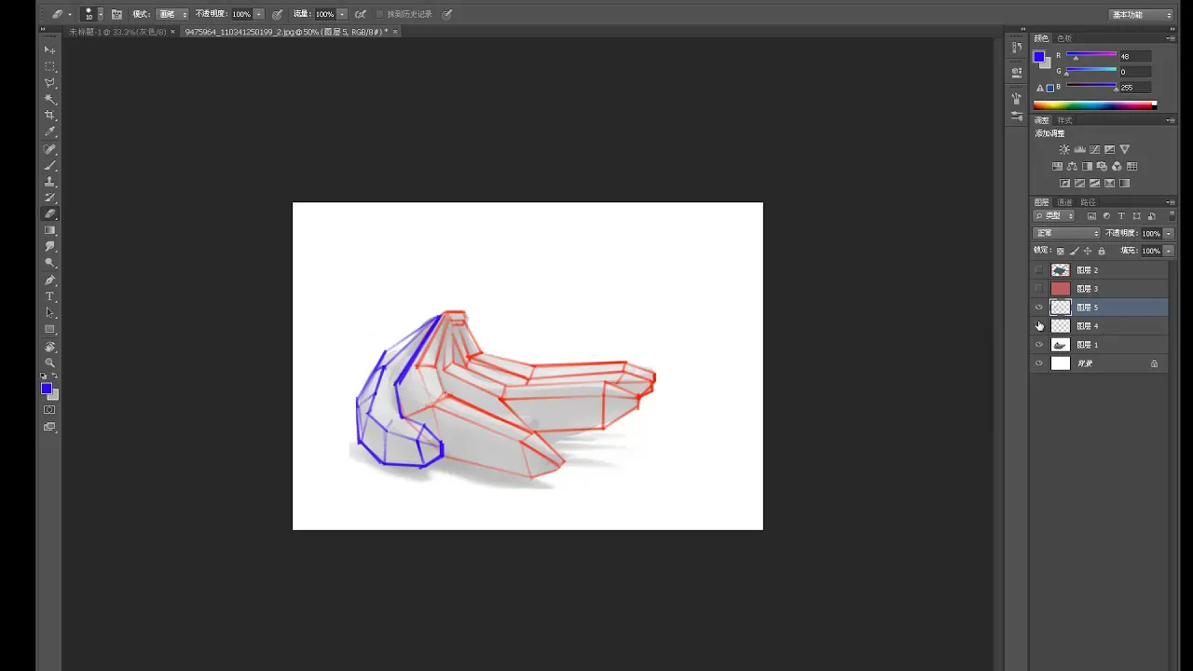Screen dimensions: 1193x671
Task: Select the Smudge tool
Action: pos(49,247)
